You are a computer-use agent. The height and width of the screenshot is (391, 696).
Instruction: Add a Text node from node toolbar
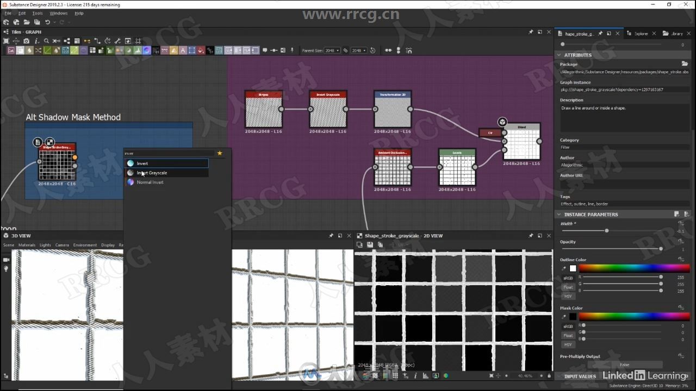pos(183,51)
